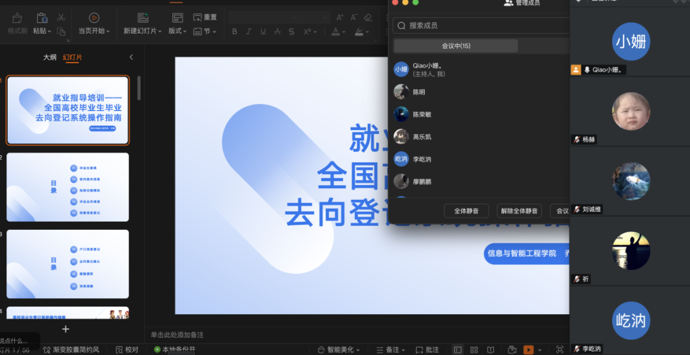Switch to the Outline (大纲) tab

coord(50,57)
